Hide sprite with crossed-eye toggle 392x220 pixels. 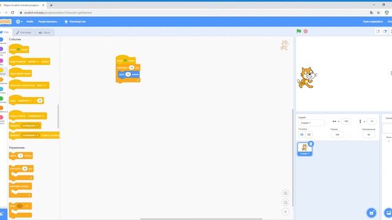pos(309,134)
